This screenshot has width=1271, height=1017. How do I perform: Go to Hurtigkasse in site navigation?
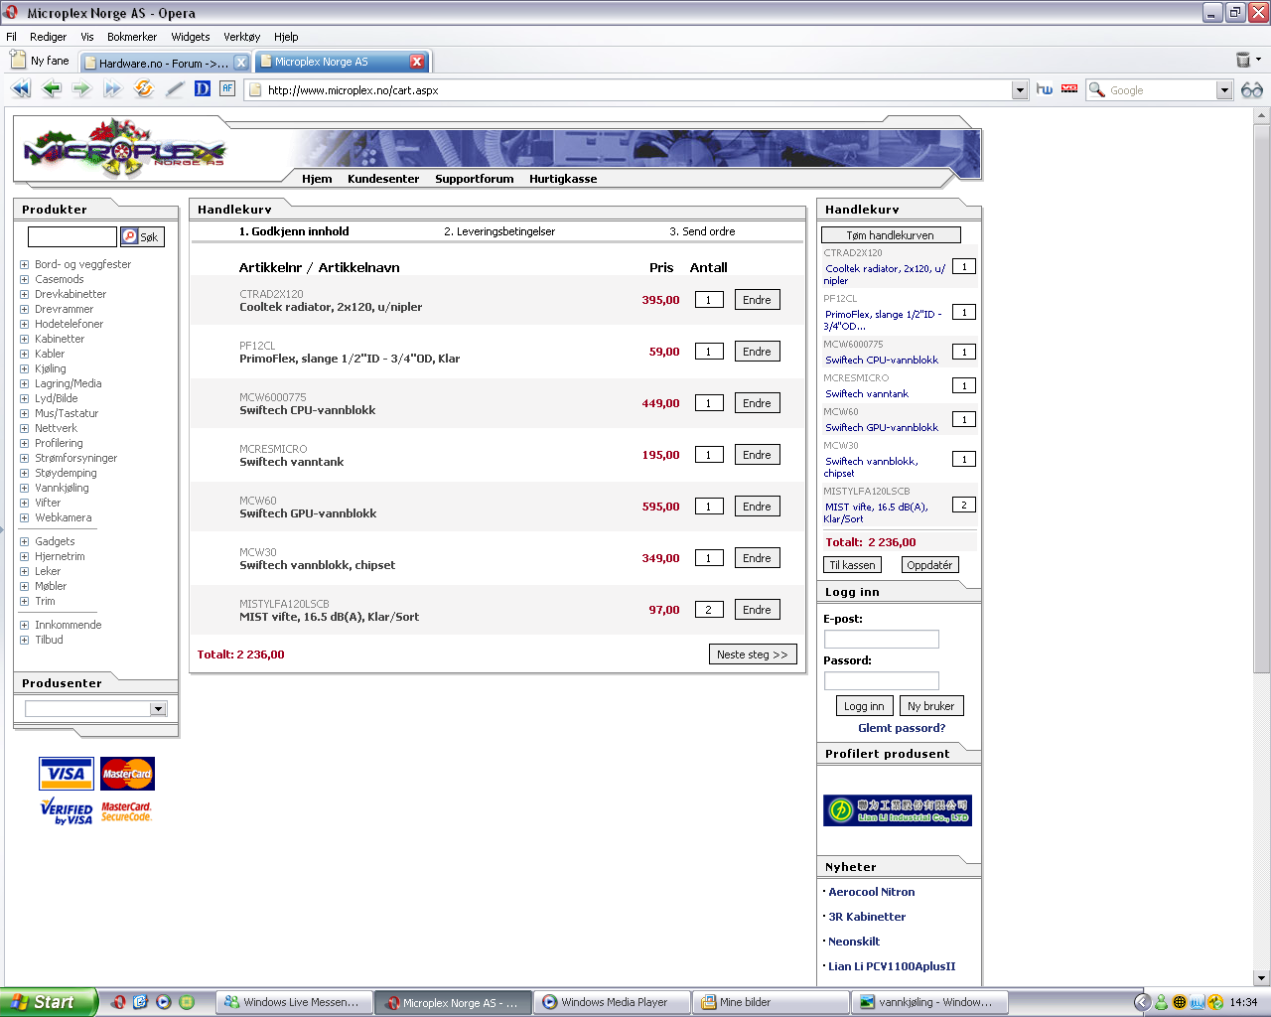coord(563,179)
